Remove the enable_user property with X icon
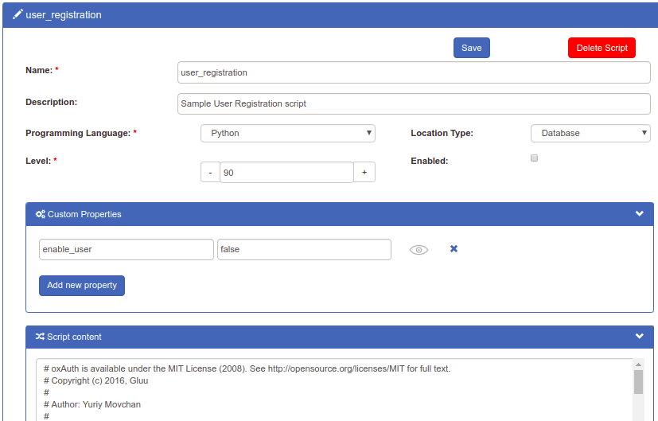 click(x=454, y=249)
